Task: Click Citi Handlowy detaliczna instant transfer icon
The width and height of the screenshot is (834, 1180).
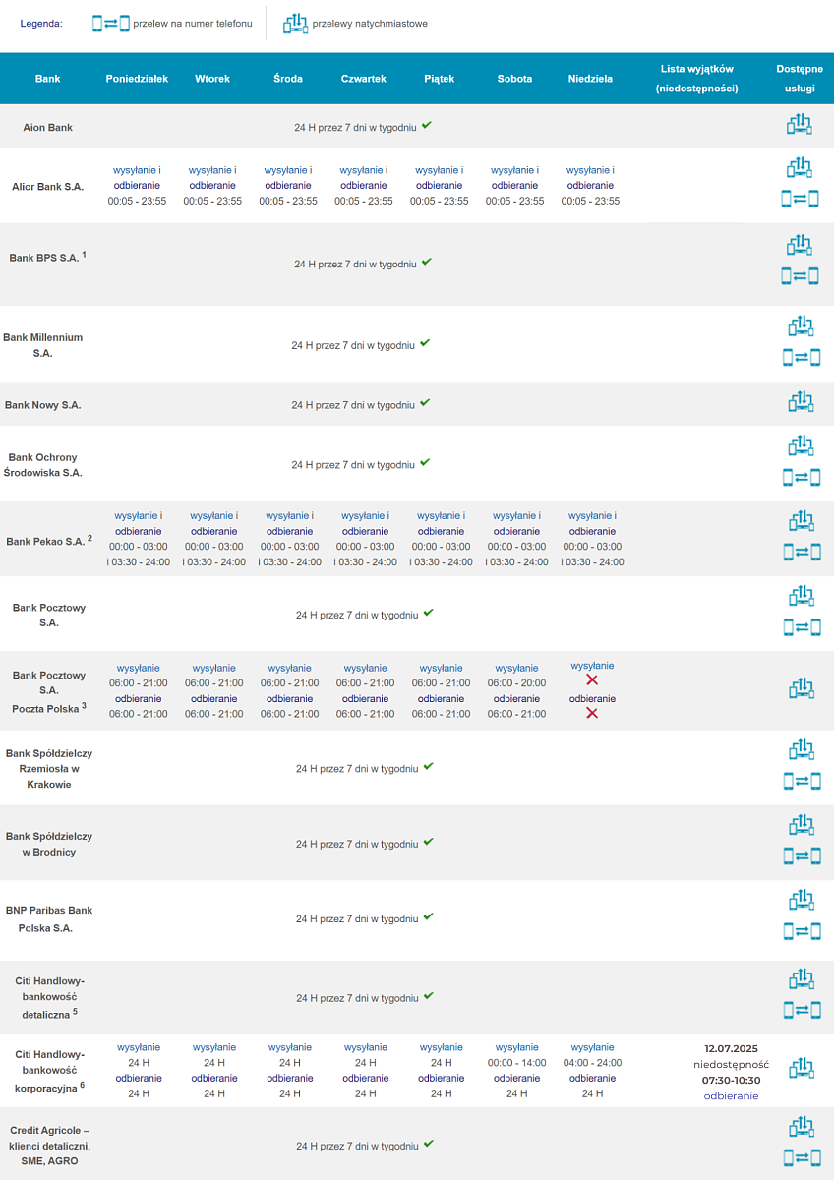Action: (801, 978)
